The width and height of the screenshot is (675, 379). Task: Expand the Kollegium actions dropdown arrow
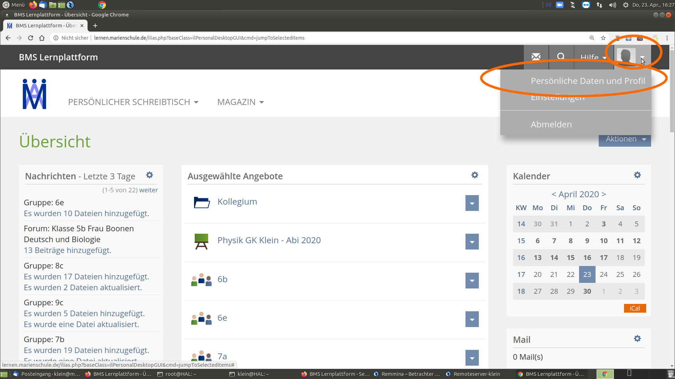[x=472, y=203]
